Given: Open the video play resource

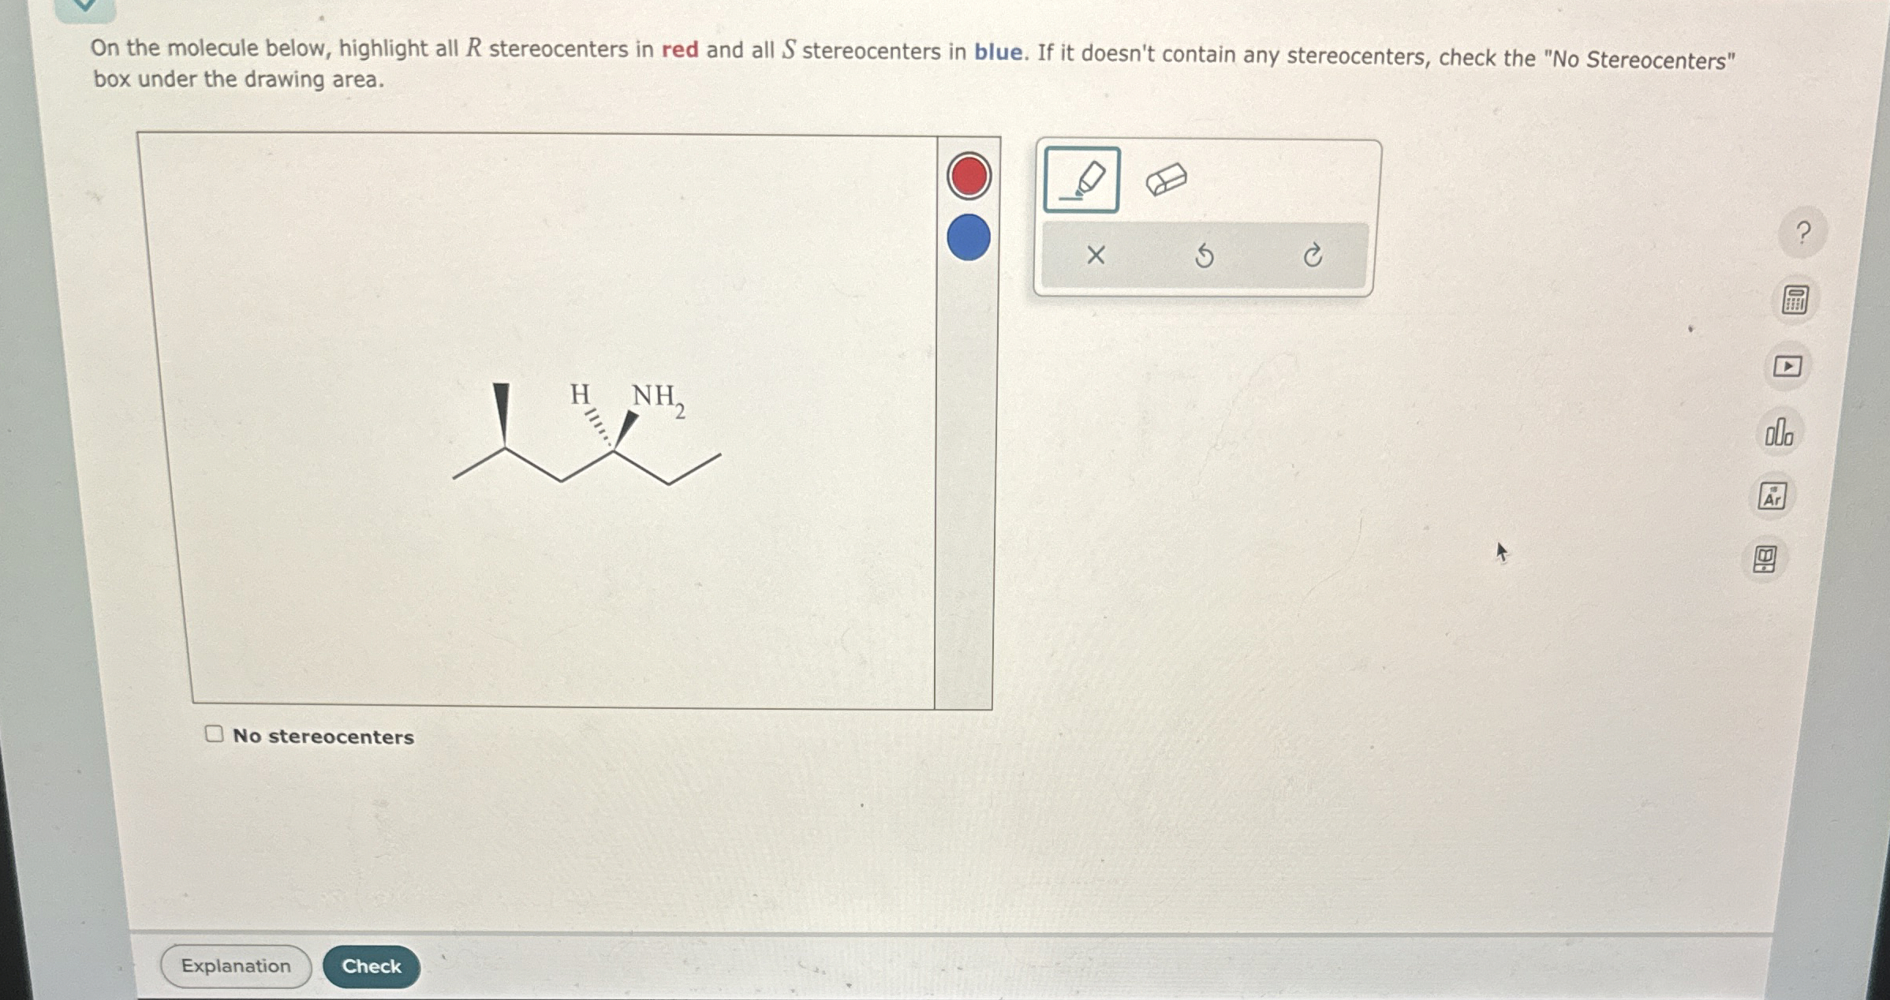Looking at the screenshot, I should coord(1787,367).
